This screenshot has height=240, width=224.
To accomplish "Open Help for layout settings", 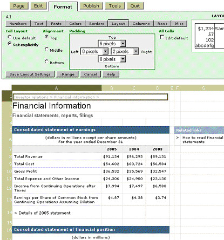I will coord(111,74).
